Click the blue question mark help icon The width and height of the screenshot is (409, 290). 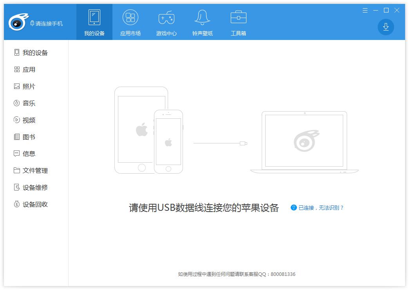pos(294,208)
